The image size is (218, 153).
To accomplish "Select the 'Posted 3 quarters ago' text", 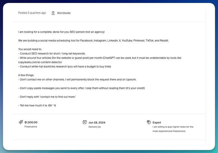I will click(x=32, y=13).
